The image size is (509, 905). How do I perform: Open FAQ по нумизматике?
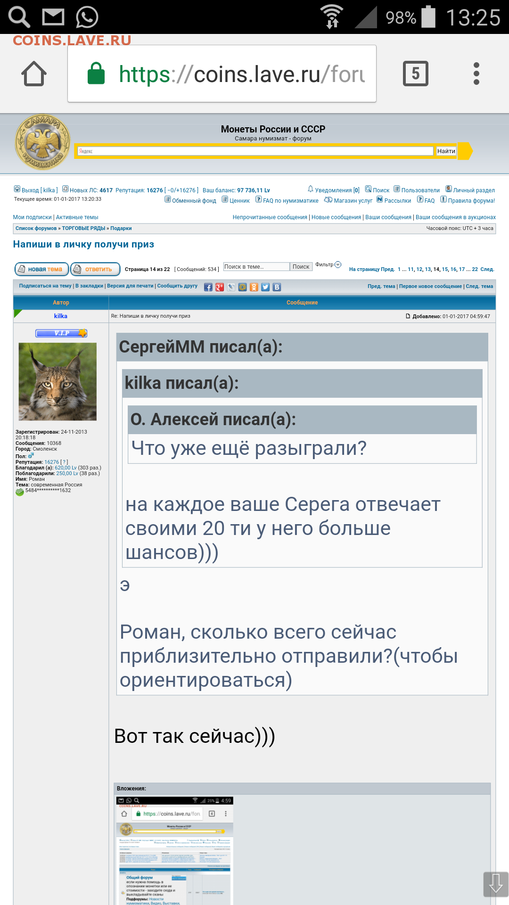(x=291, y=201)
